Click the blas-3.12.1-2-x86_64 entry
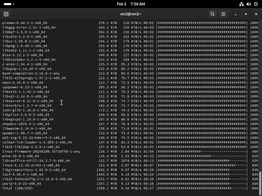 pyautogui.click(x=23, y=55)
